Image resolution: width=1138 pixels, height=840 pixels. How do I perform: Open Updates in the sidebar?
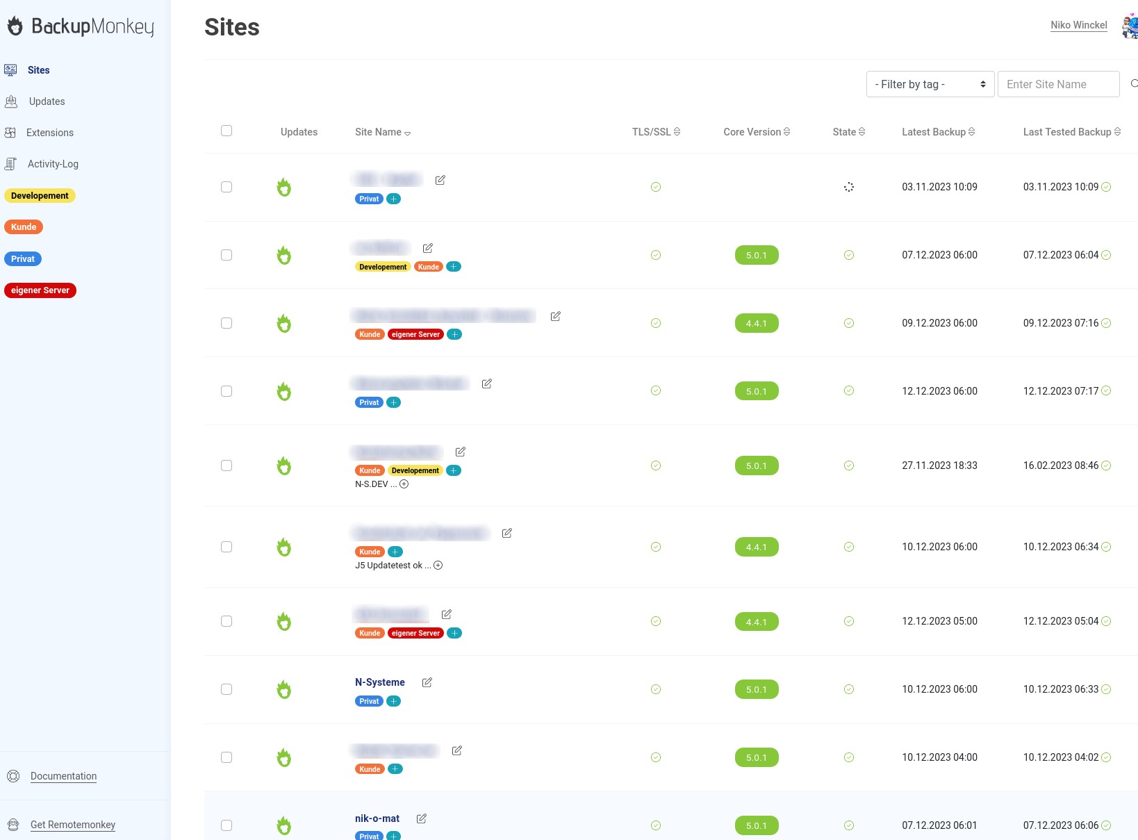tap(47, 101)
